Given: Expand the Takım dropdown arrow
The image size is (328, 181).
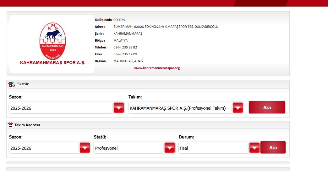Looking at the screenshot, I should [x=238, y=108].
